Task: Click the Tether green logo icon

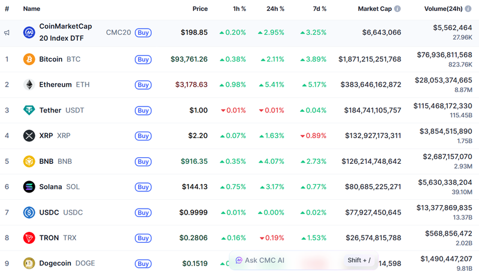Action: pyautogui.click(x=29, y=110)
